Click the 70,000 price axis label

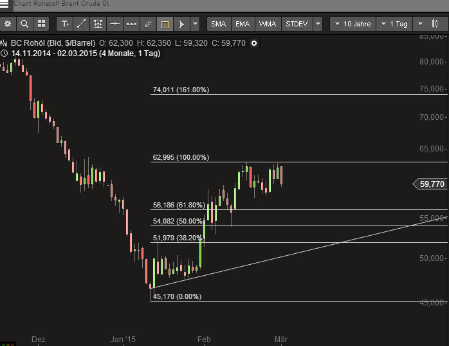pyautogui.click(x=432, y=117)
